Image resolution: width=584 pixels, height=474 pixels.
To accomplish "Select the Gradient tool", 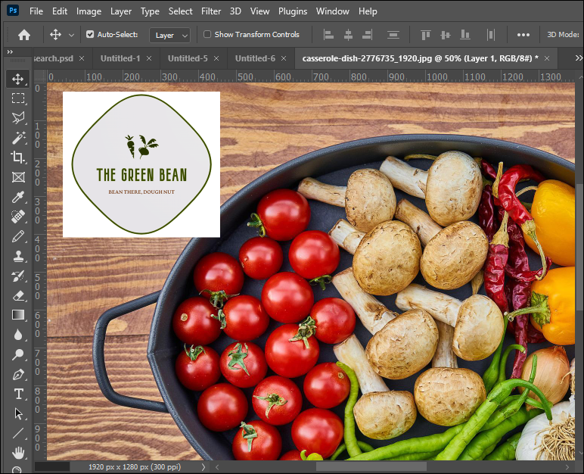I will point(17,315).
